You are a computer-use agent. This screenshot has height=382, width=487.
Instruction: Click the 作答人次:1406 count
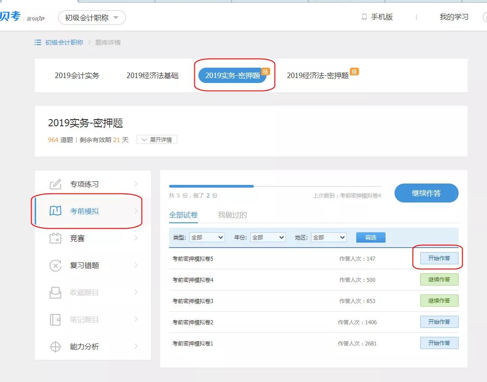(x=357, y=322)
